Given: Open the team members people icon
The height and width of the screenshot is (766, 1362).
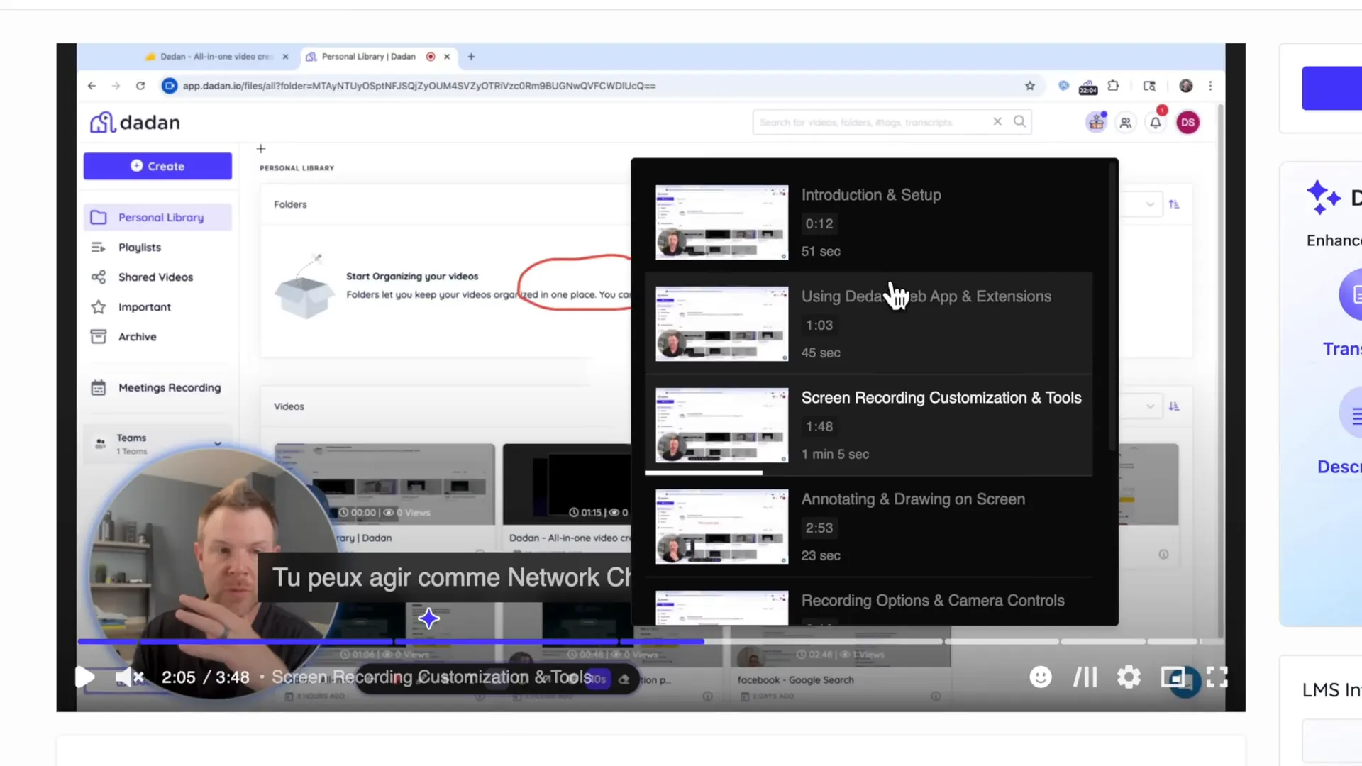Looking at the screenshot, I should tap(1126, 123).
